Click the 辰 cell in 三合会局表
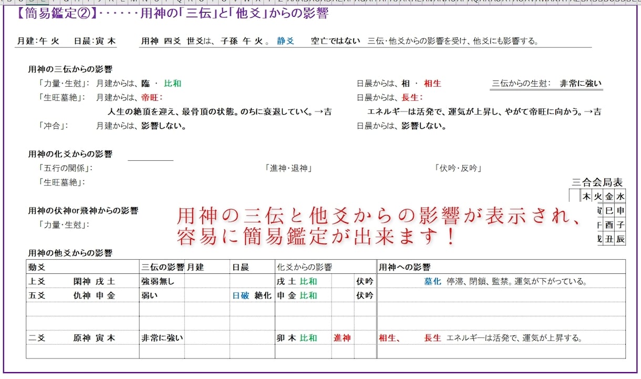 [621, 239]
